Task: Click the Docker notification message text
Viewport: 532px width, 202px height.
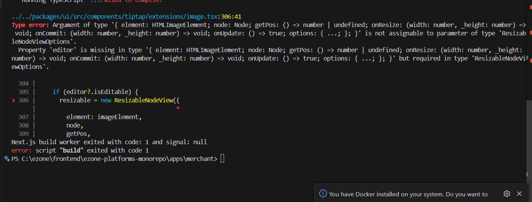Action: [x=408, y=194]
